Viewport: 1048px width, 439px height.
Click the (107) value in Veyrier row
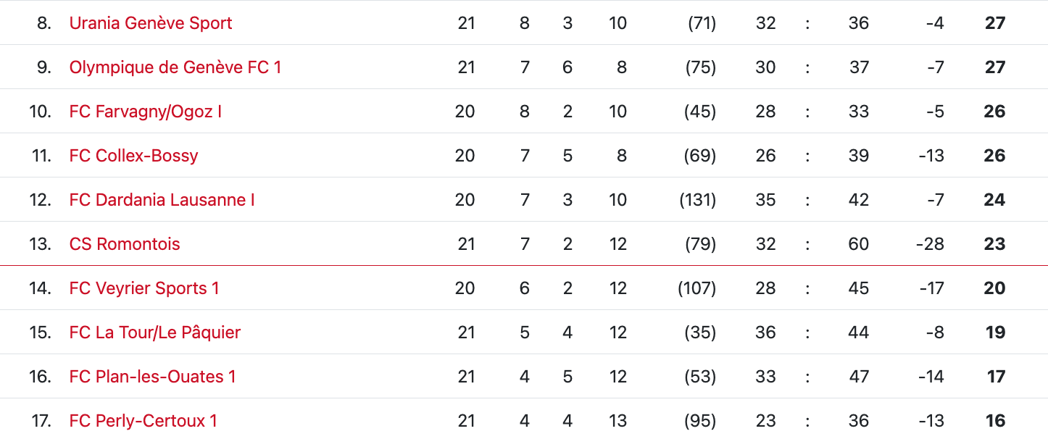point(696,288)
